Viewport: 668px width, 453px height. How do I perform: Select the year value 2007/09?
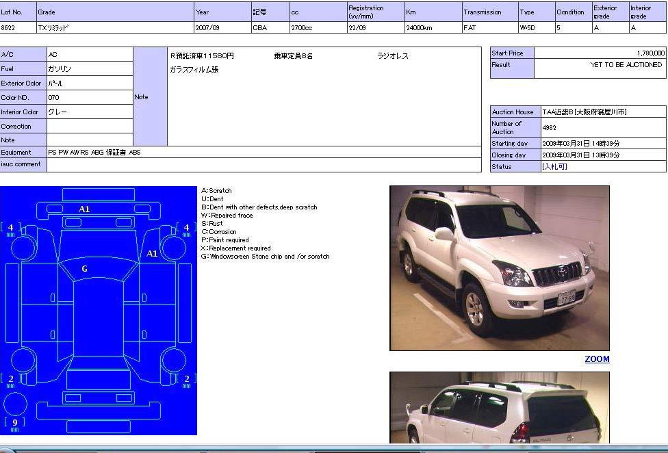point(207,27)
